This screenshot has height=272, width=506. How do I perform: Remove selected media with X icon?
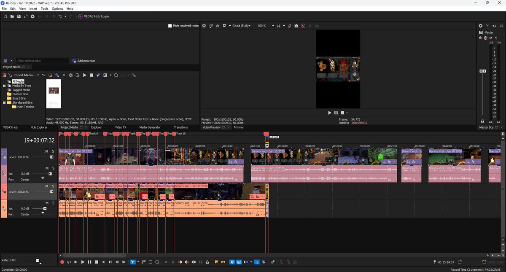[64, 75]
